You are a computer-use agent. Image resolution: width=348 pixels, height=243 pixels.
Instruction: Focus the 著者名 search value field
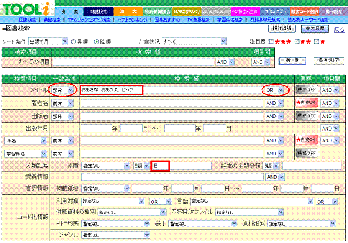point(172,103)
